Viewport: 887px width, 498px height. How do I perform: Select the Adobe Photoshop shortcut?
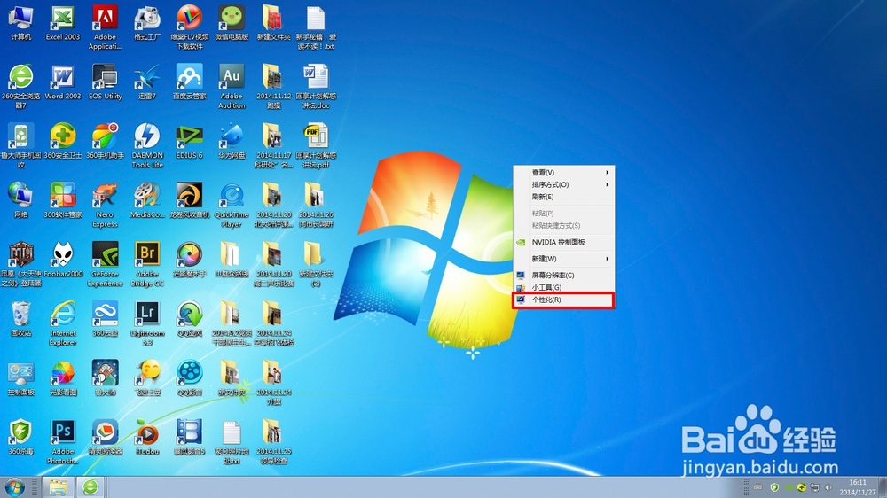coord(63,442)
